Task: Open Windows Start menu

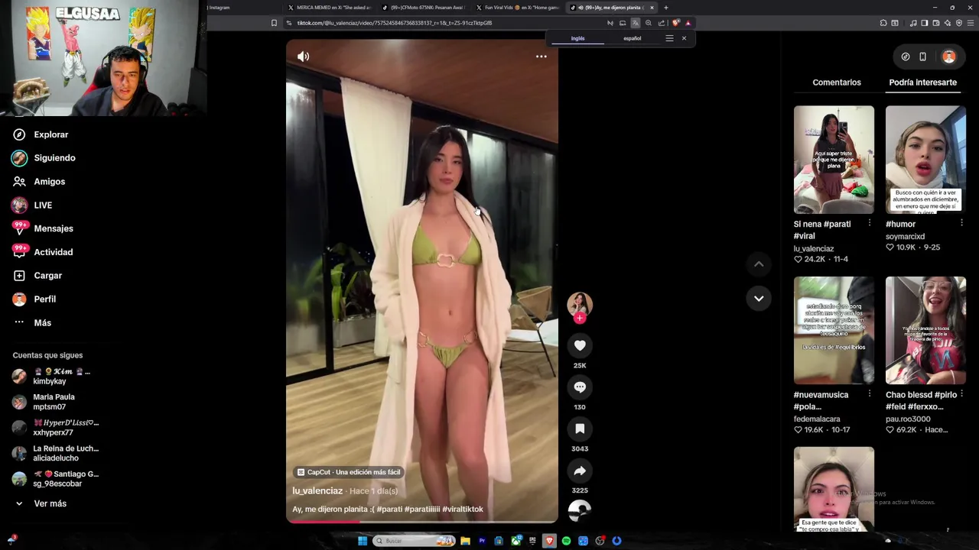Action: tap(363, 541)
